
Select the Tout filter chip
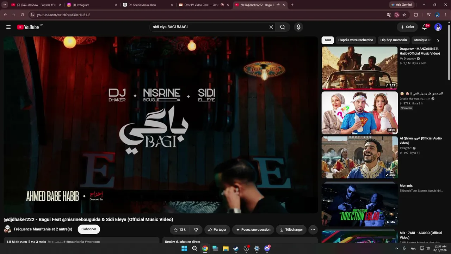[x=328, y=40]
